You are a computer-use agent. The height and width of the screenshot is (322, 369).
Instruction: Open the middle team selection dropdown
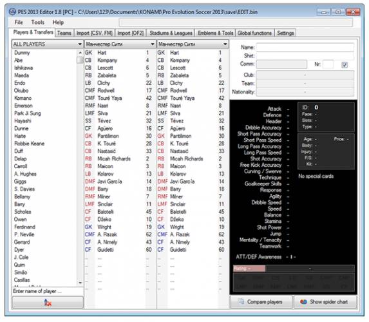(120, 44)
